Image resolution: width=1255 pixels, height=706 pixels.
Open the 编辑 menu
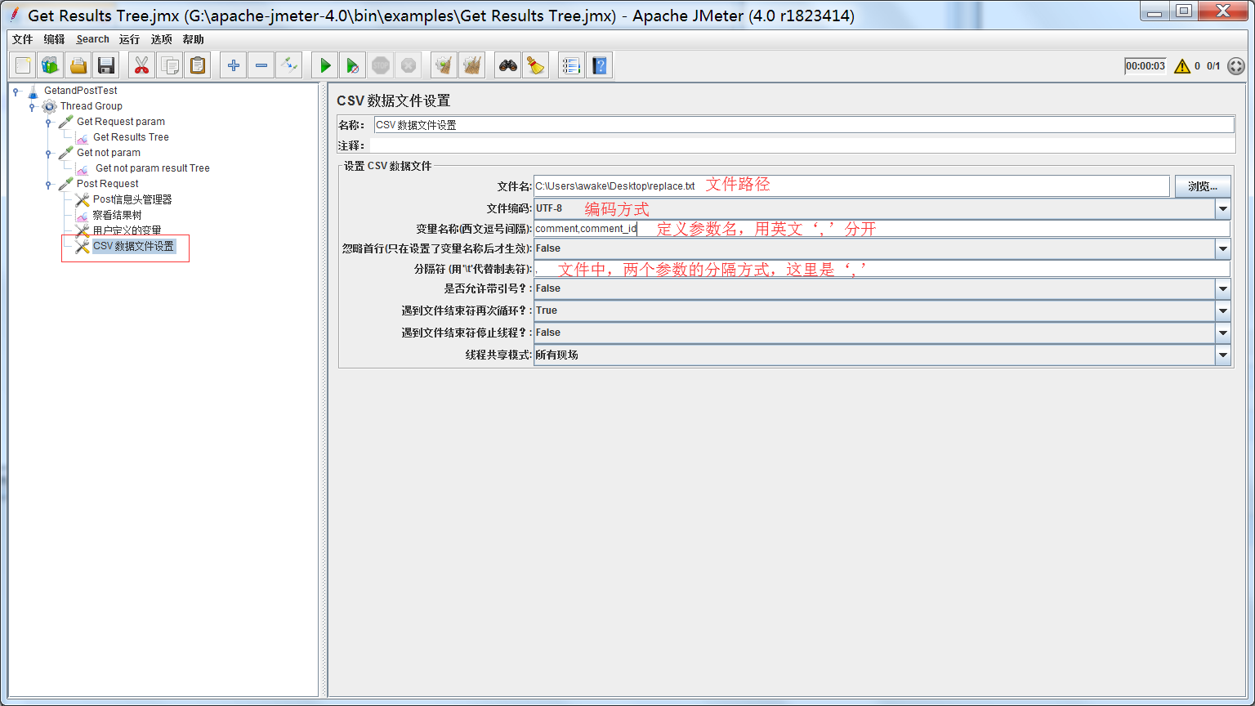point(54,39)
